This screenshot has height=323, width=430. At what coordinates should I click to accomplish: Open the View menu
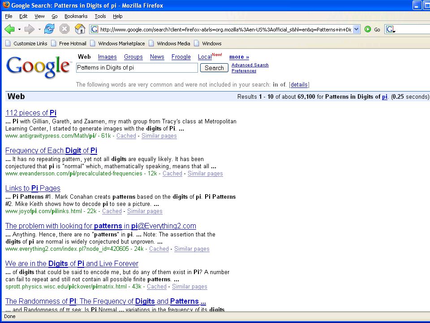pyautogui.click(x=39, y=16)
